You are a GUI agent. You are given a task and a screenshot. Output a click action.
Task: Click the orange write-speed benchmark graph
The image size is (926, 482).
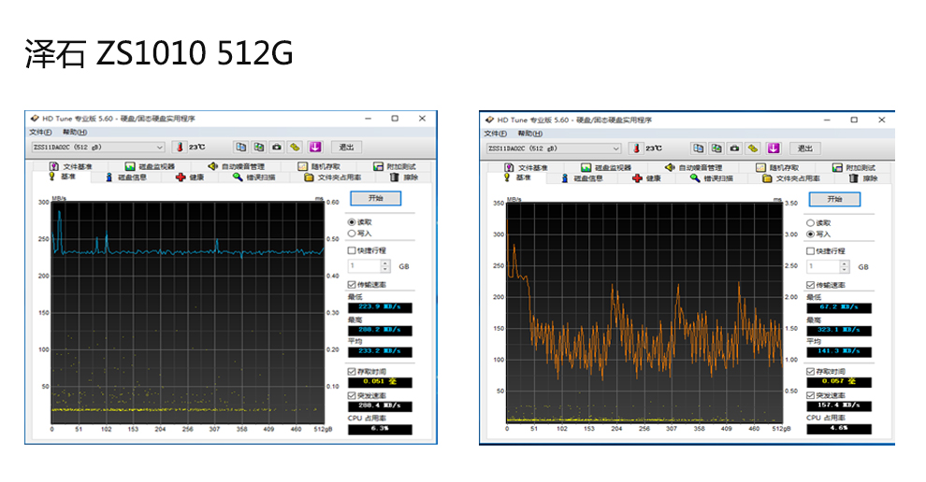tap(644, 313)
